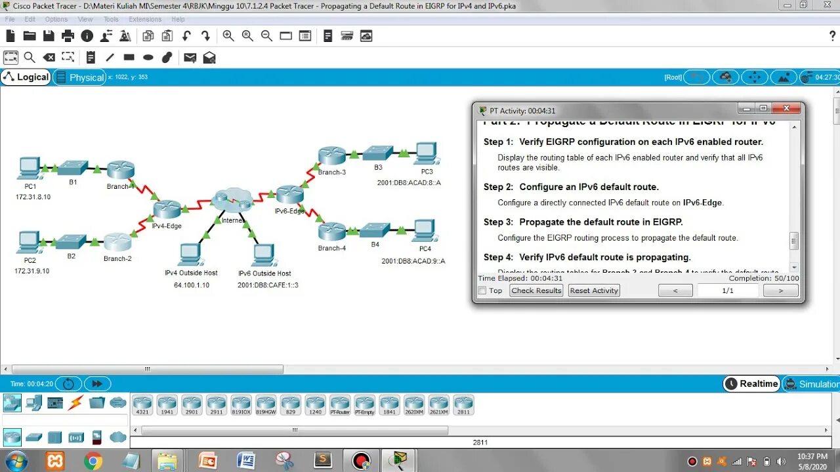Click the Undo icon in the toolbar
Viewport: 840px width, 472px height.
(x=186, y=35)
